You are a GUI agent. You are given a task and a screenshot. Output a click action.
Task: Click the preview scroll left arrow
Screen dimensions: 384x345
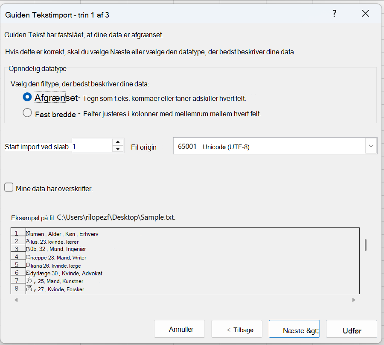16,300
